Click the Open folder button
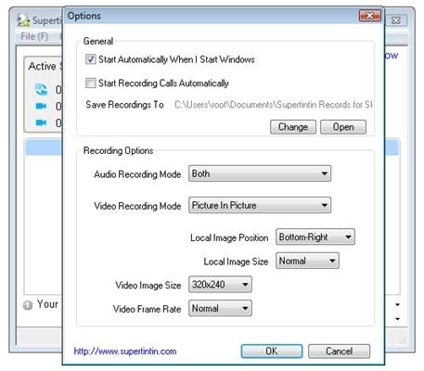 [343, 127]
